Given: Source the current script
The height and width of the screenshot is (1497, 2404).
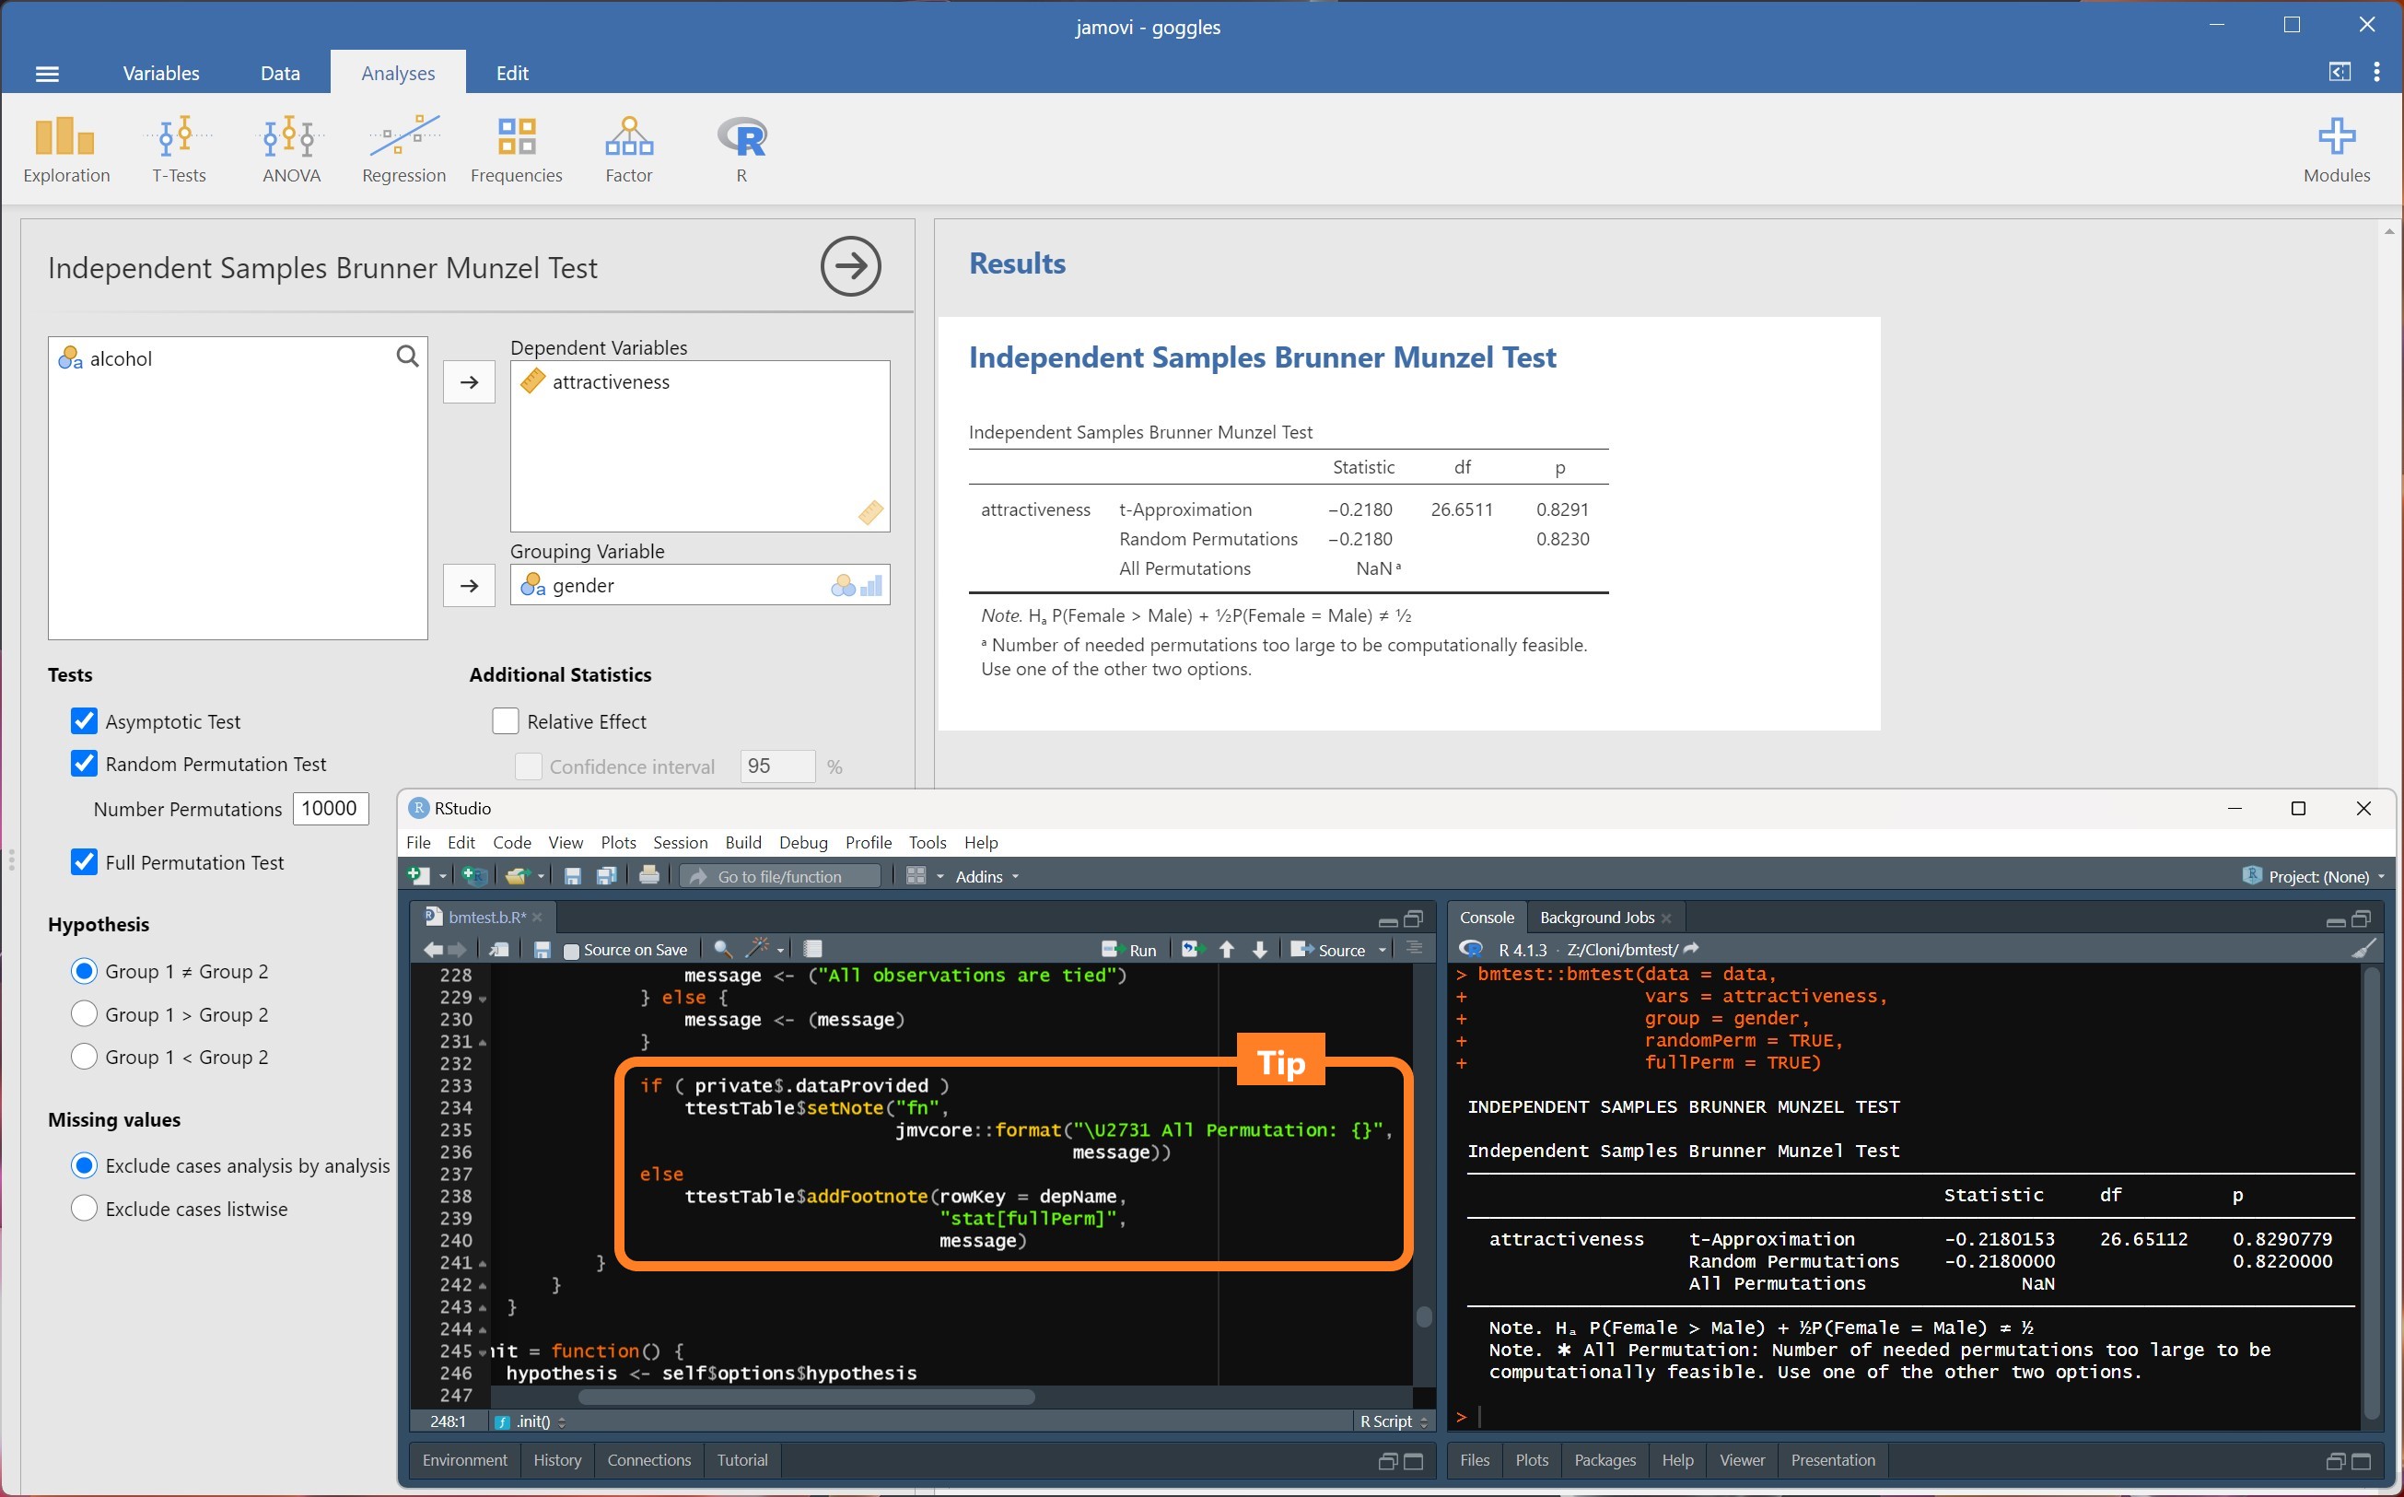Looking at the screenshot, I should [x=1328, y=950].
